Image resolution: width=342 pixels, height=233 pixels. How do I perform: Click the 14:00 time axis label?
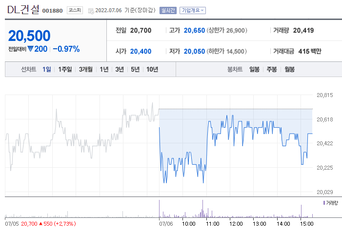point(283,224)
